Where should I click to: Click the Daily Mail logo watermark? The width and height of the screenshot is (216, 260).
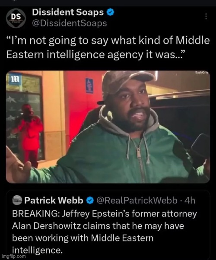pyautogui.click(x=15, y=79)
